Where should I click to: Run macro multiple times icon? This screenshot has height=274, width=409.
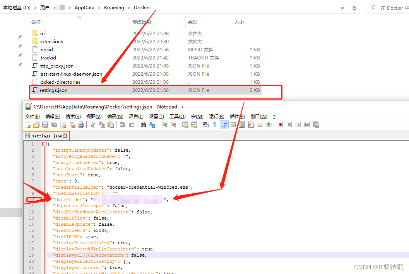[x=307, y=125]
